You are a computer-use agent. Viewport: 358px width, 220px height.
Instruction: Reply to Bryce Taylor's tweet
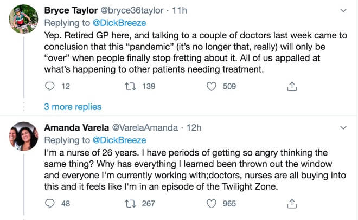50,86
